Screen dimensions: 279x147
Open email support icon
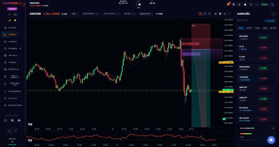(x=19, y=120)
